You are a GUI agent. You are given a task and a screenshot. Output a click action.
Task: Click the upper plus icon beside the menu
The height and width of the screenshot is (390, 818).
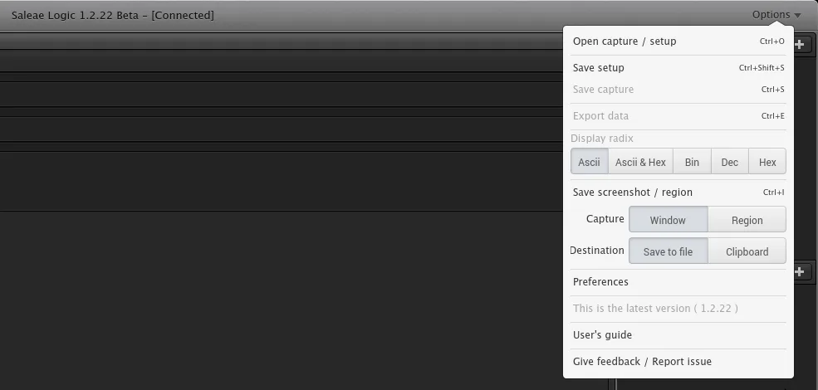(x=800, y=45)
